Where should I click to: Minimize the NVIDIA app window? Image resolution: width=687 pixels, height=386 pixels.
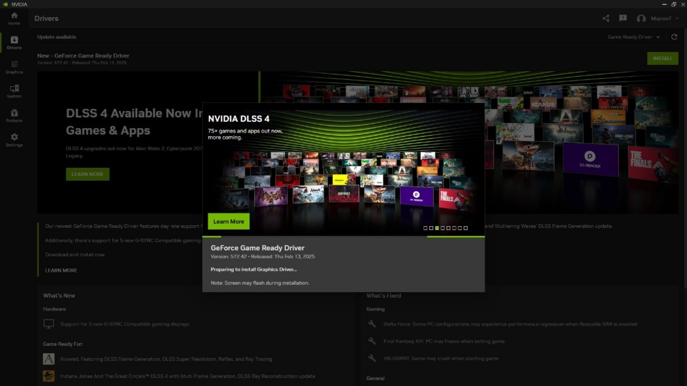[x=664, y=4]
